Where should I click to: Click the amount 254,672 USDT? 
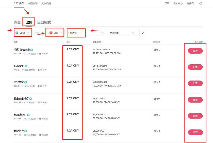click(100, 66)
